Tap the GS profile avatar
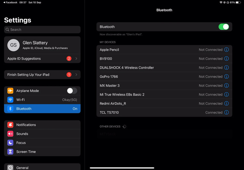The image size is (244, 170). [13, 45]
